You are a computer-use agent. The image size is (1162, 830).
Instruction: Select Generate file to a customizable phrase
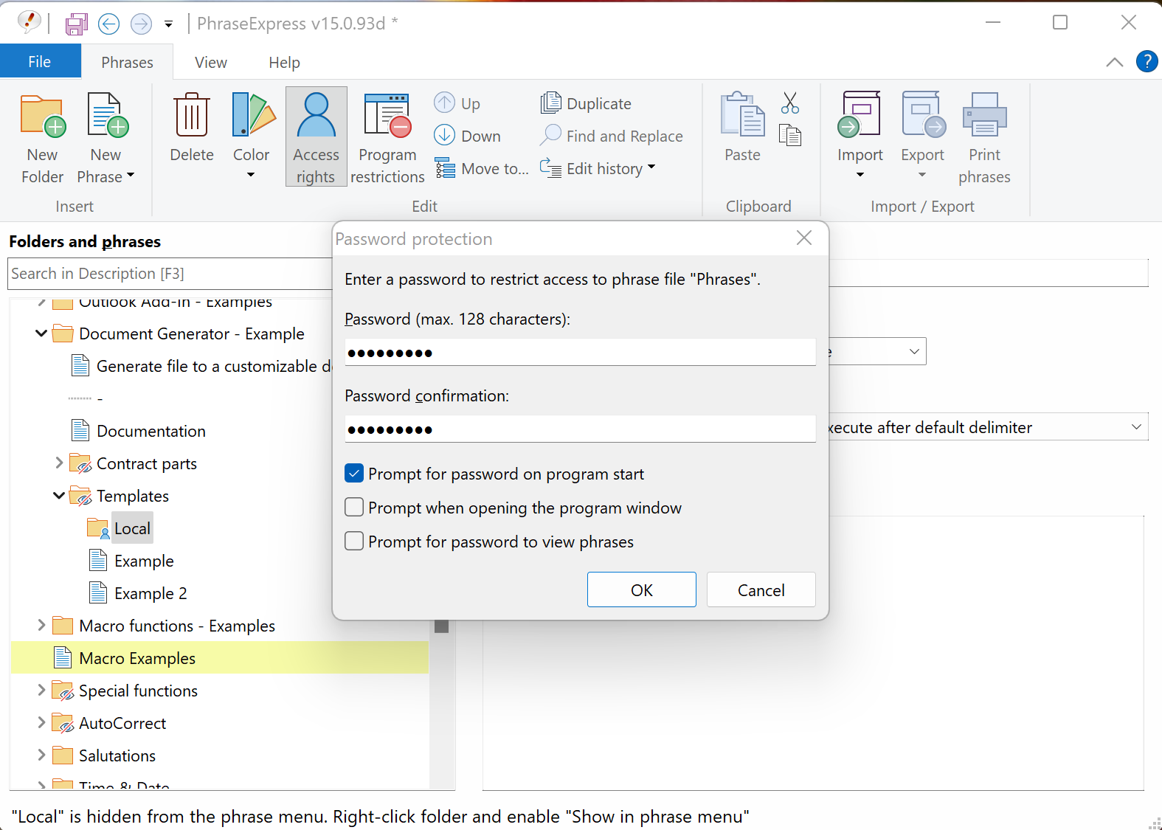click(x=214, y=366)
